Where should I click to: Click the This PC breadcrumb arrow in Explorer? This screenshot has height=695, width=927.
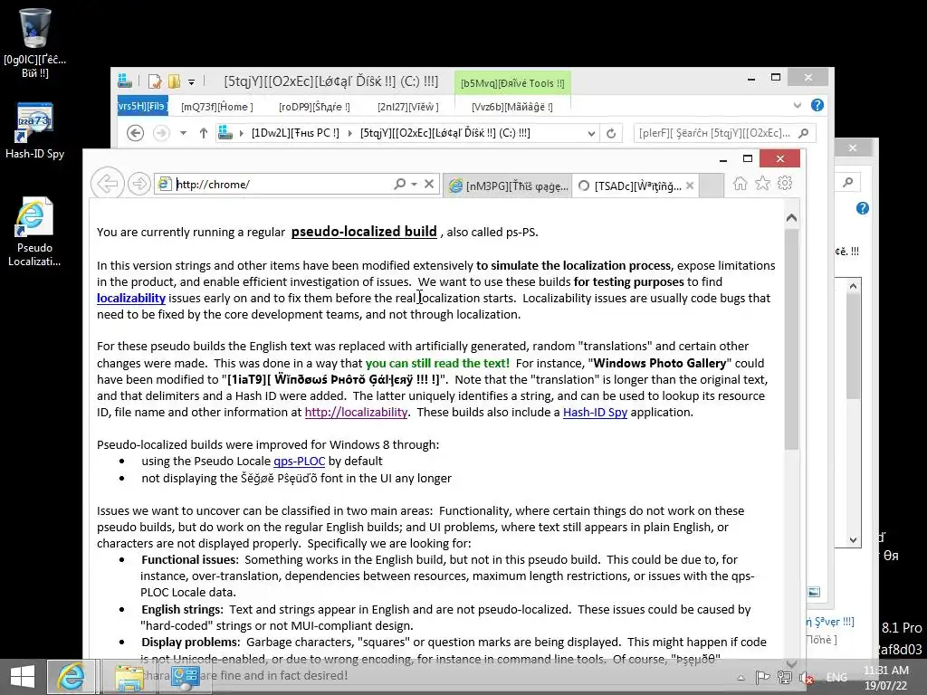coord(350,134)
